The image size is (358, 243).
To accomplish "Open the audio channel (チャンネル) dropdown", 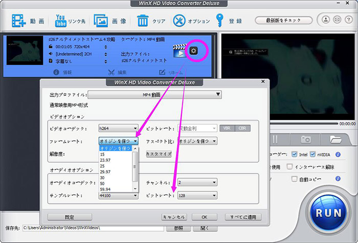I will coord(197,182).
